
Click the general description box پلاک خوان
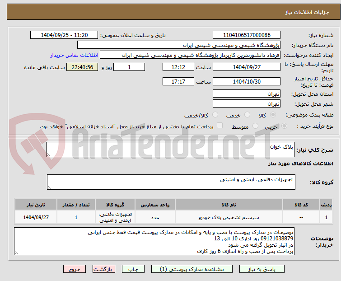click(170, 150)
